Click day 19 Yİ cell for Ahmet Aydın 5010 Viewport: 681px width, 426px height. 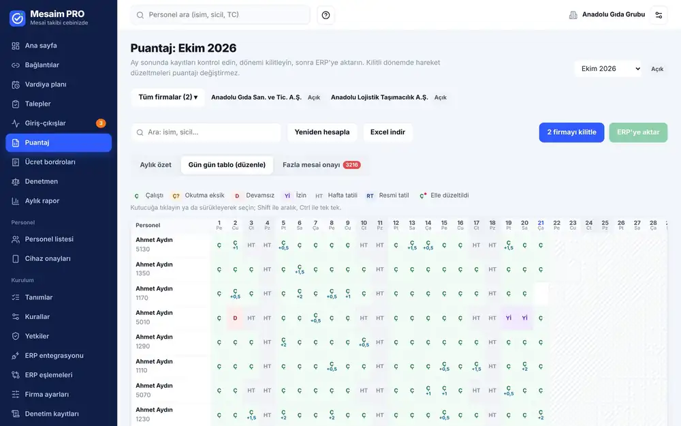pyautogui.click(x=509, y=318)
